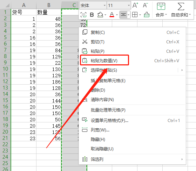Image resolution: width=196 pixels, height=171 pixels.
Task: Click cell B15 with value 144
Action: [x=49, y=100]
